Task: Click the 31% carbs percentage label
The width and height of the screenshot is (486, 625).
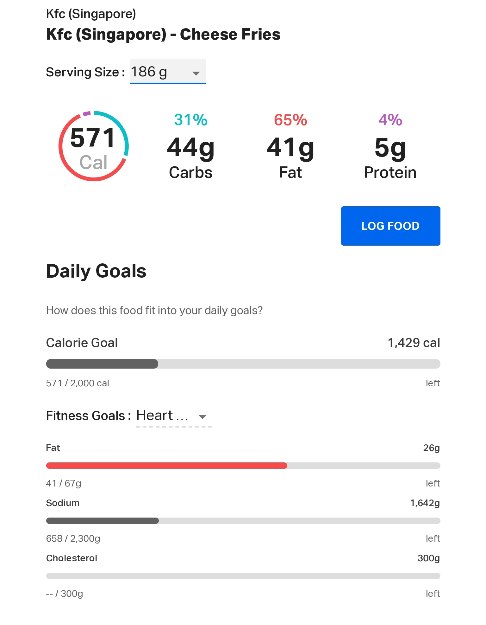Action: click(x=190, y=120)
